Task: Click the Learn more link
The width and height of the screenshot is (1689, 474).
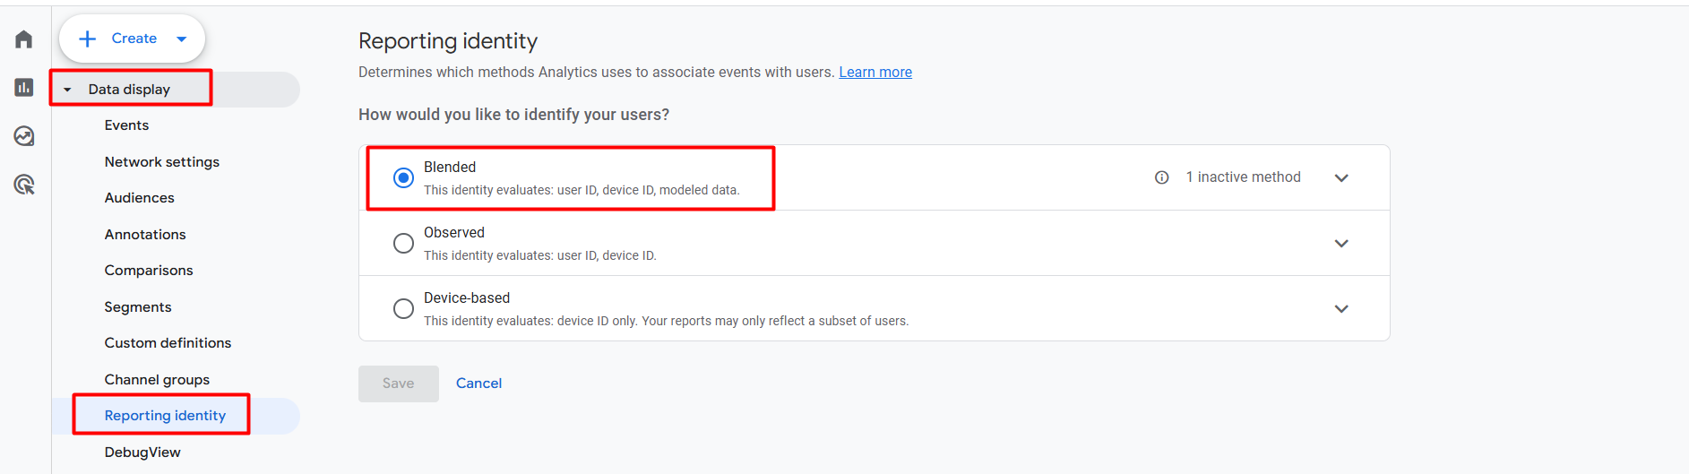Action: [875, 73]
